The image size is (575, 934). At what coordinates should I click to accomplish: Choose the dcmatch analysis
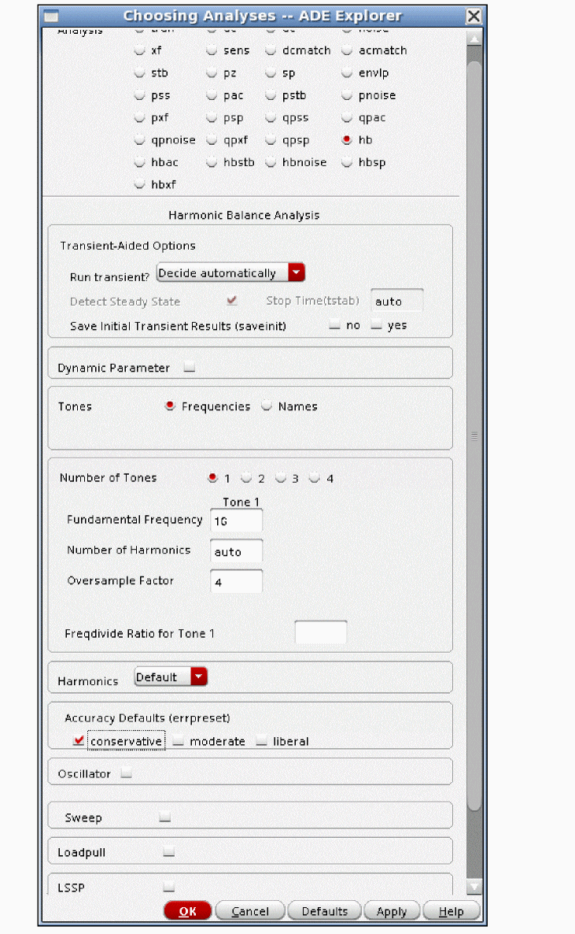click(271, 50)
